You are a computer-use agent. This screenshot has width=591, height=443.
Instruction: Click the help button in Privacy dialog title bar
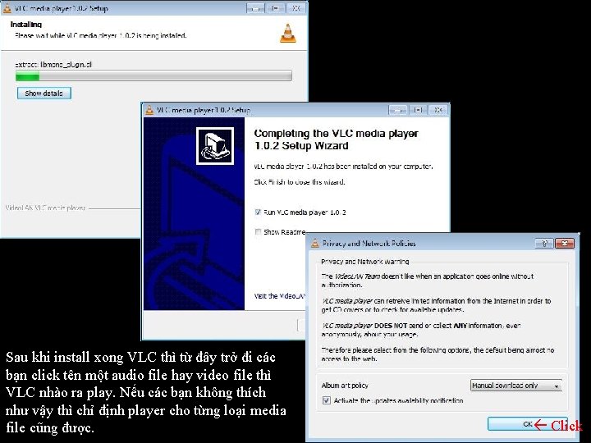[544, 244]
